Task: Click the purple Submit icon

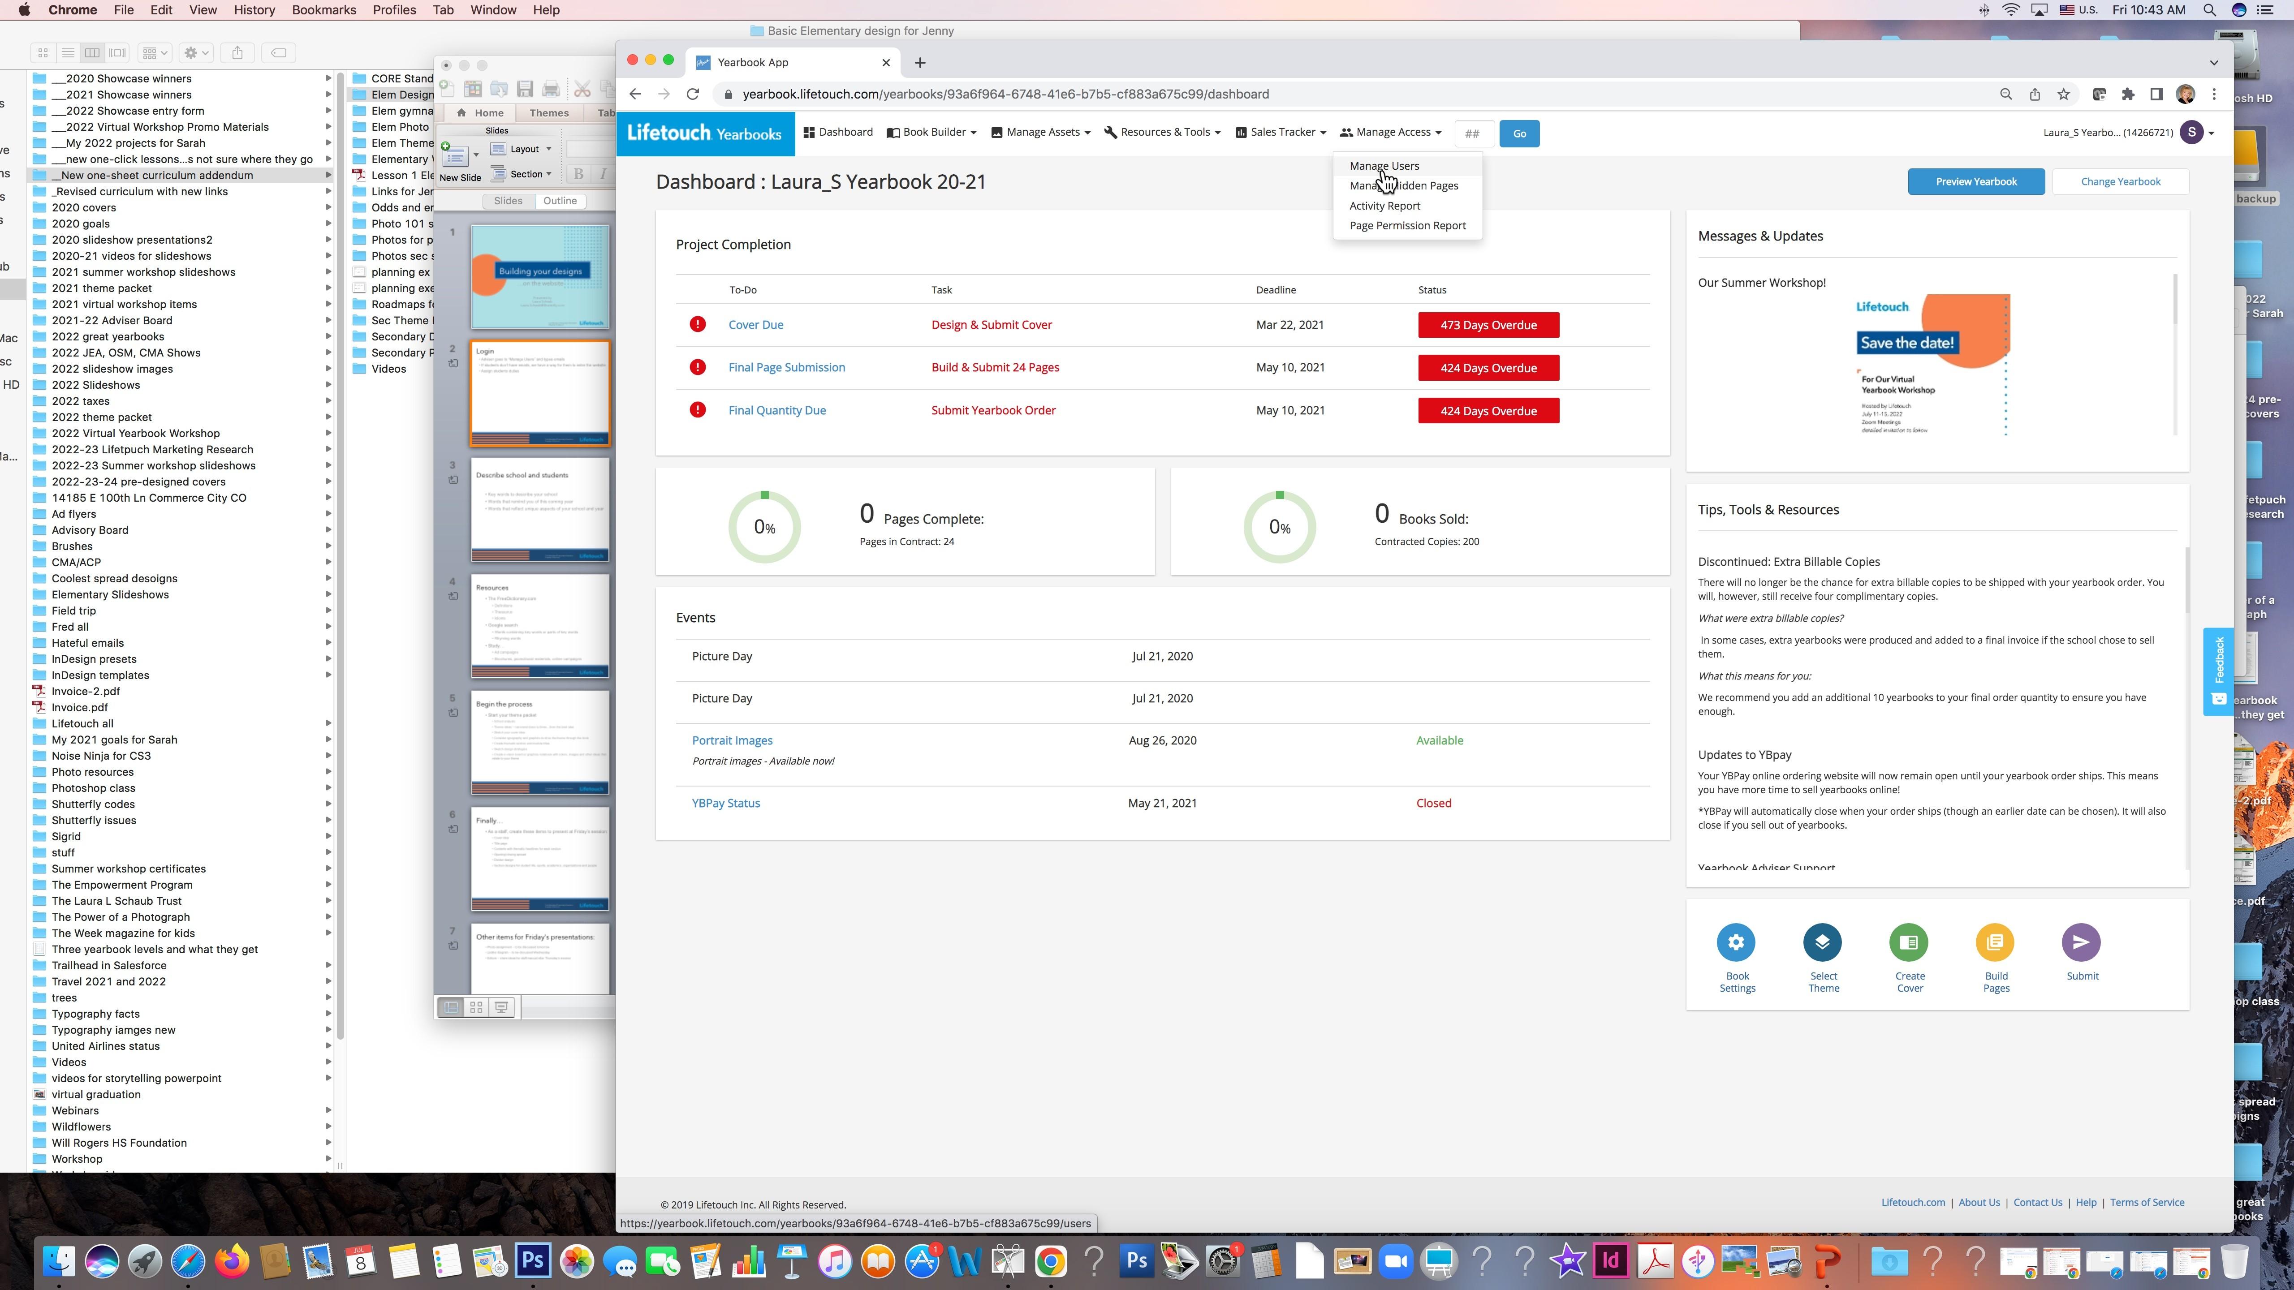Action: click(2081, 942)
